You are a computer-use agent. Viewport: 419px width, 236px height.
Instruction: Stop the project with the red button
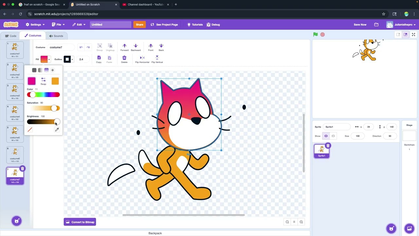322,34
